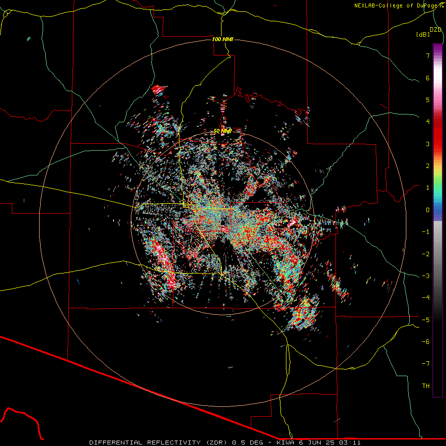Click the red segment of the color bar near 3
Screen dimensions: 446x446
click(438, 139)
